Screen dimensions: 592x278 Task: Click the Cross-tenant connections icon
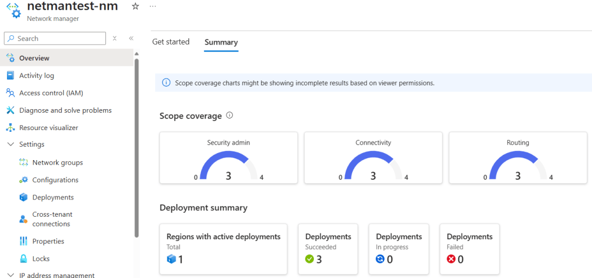(x=23, y=219)
